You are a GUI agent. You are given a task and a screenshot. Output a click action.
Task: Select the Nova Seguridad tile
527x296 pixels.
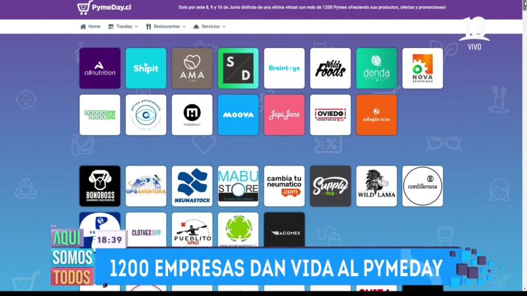pos(423,68)
